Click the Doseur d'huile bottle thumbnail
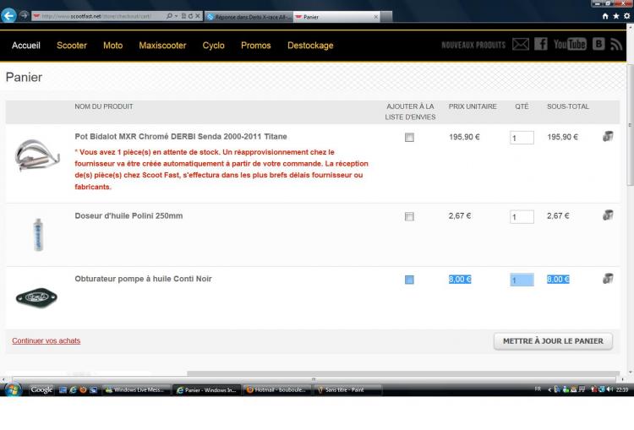The height and width of the screenshot is (430, 634). tap(38, 235)
